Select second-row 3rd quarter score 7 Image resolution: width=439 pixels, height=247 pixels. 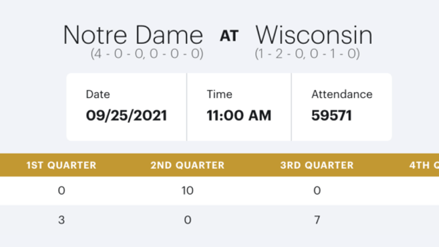[317, 220]
